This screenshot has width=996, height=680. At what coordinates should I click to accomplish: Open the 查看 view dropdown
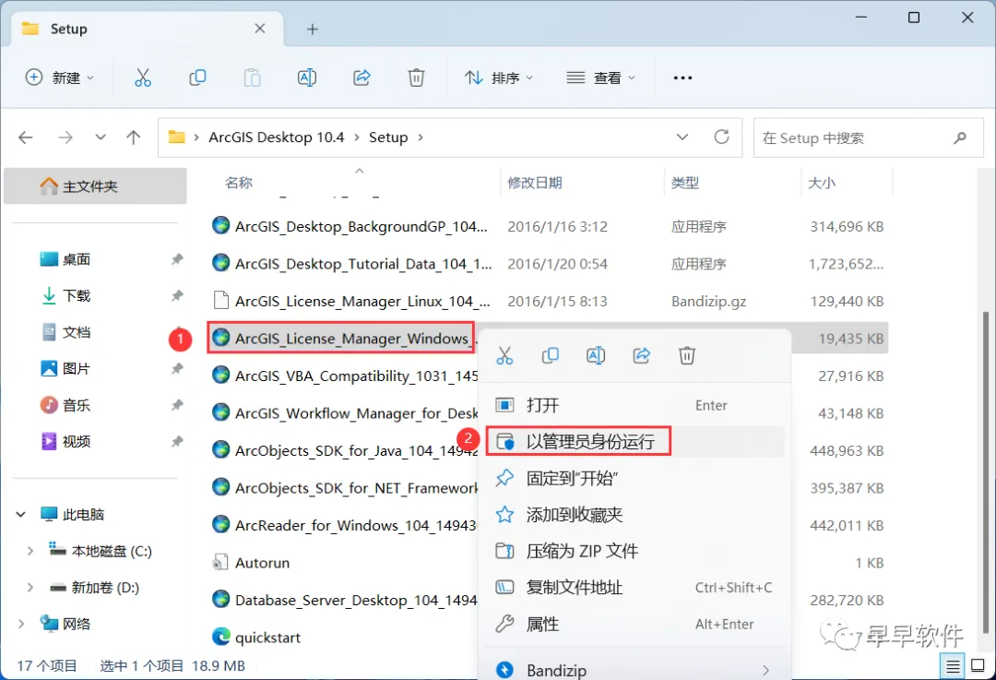tap(600, 78)
